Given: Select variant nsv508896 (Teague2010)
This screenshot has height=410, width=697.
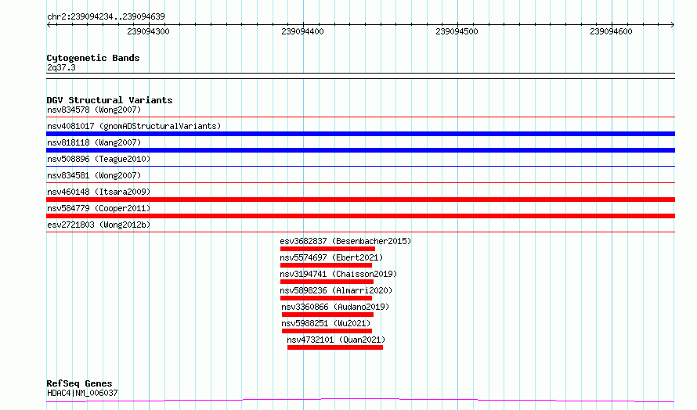Looking at the screenshot, I should (x=99, y=159).
